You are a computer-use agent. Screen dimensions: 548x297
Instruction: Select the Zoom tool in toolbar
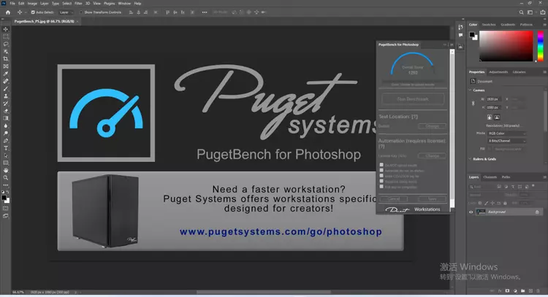click(6, 177)
